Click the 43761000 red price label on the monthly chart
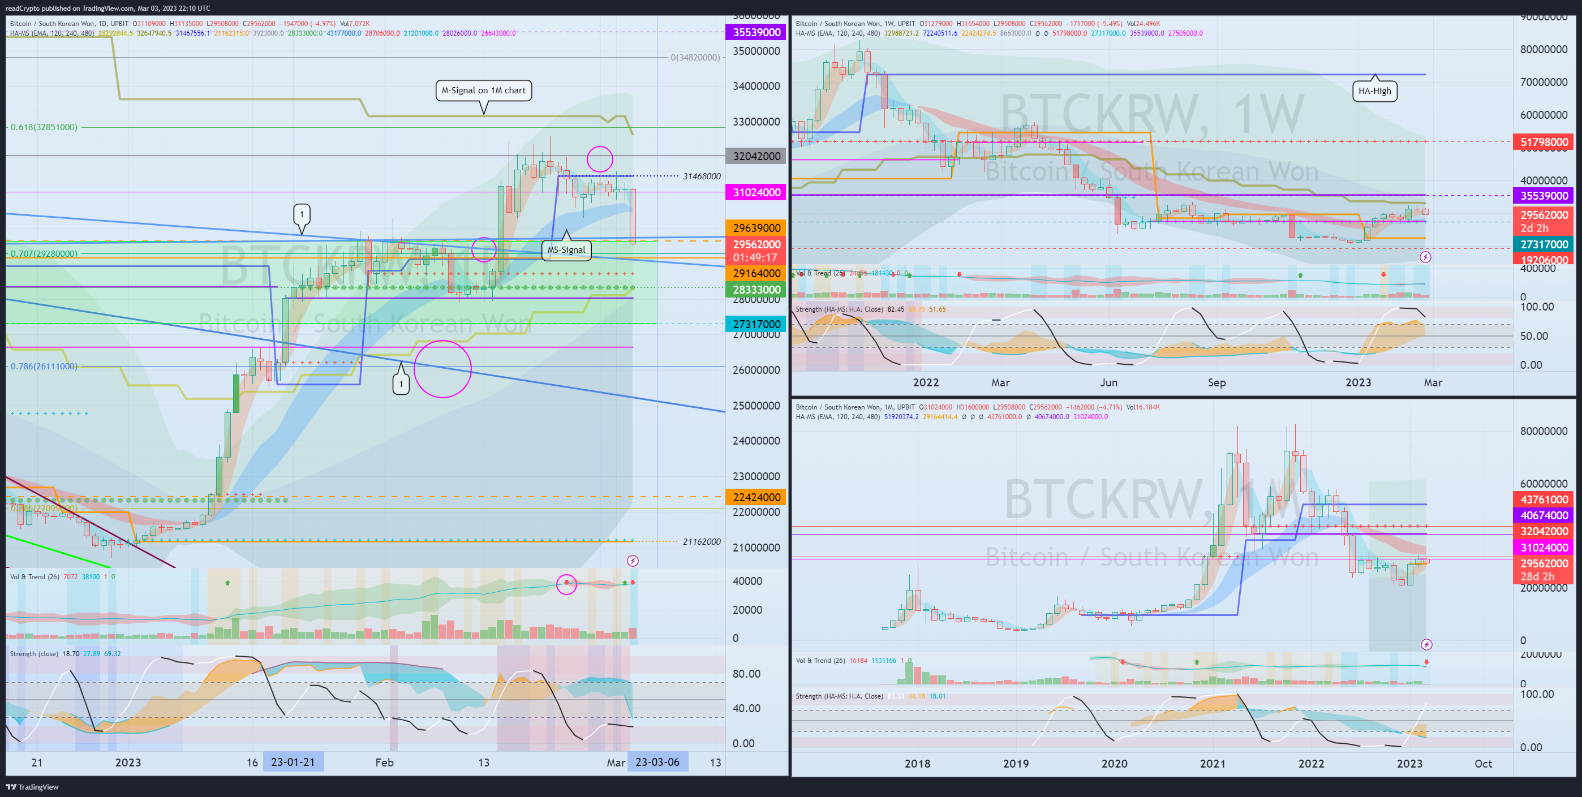Screen dimensions: 1582x797 (1544, 499)
